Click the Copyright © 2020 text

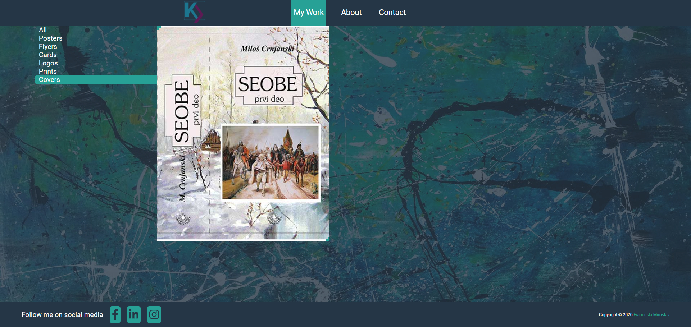click(615, 315)
